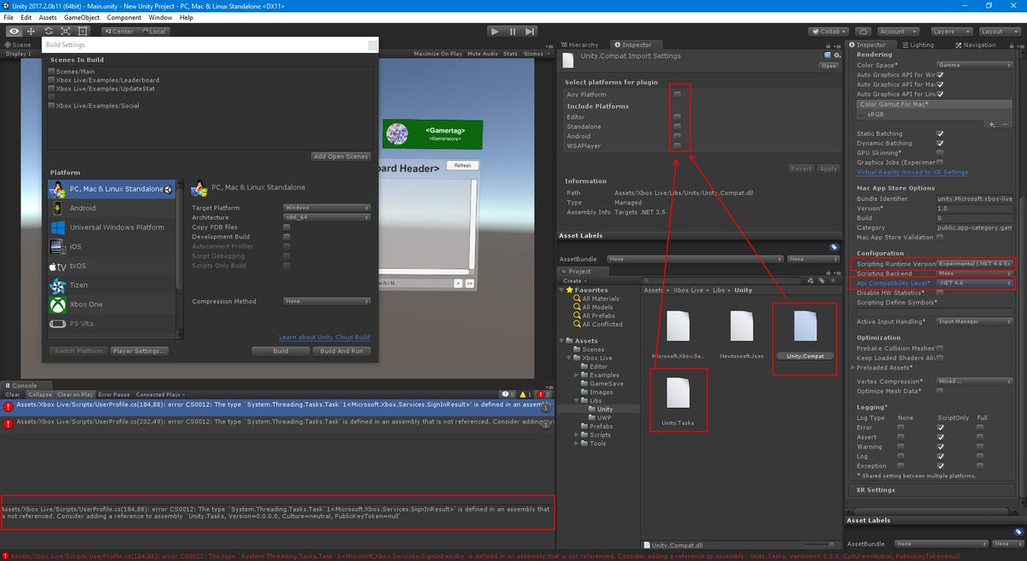Select the Xbox One platform
This screenshot has height=561, width=1027.
click(111, 304)
